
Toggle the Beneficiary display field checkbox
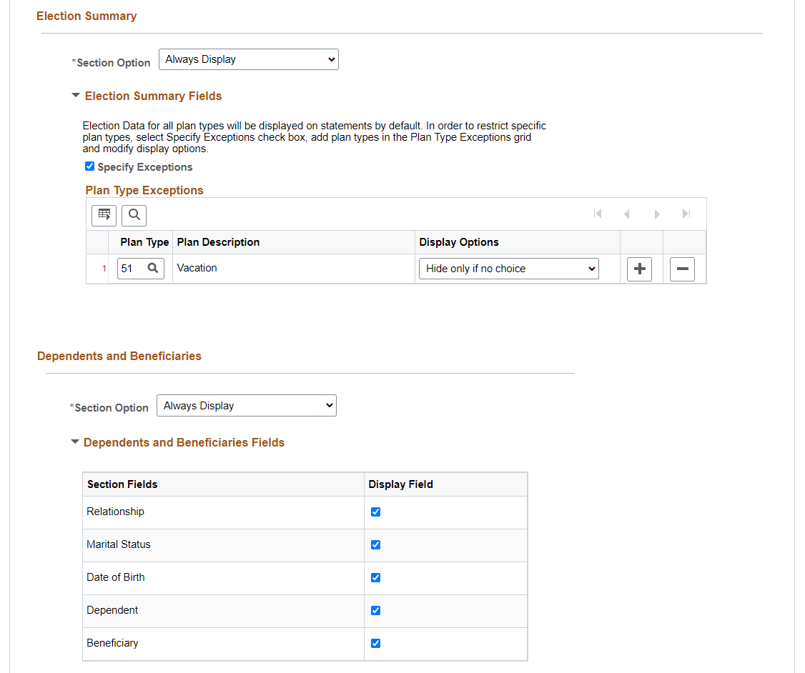(x=375, y=643)
